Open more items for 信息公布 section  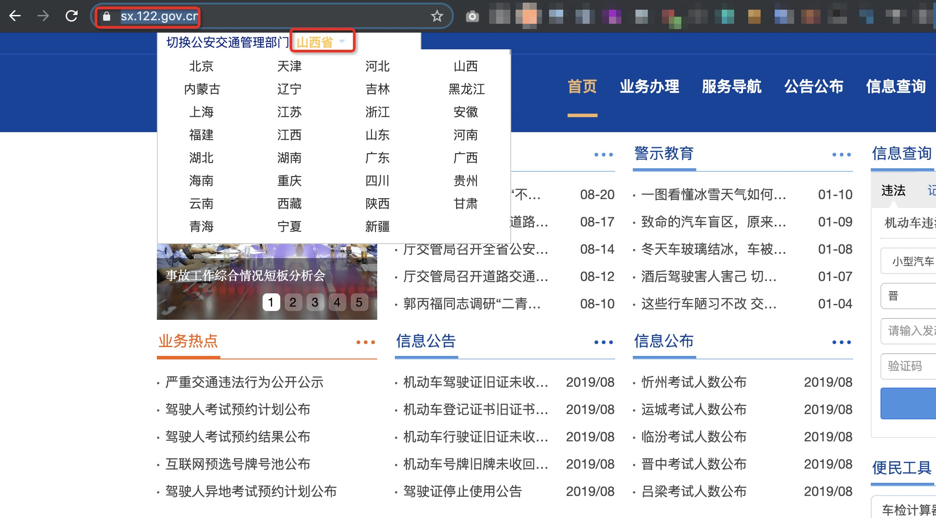[841, 342]
